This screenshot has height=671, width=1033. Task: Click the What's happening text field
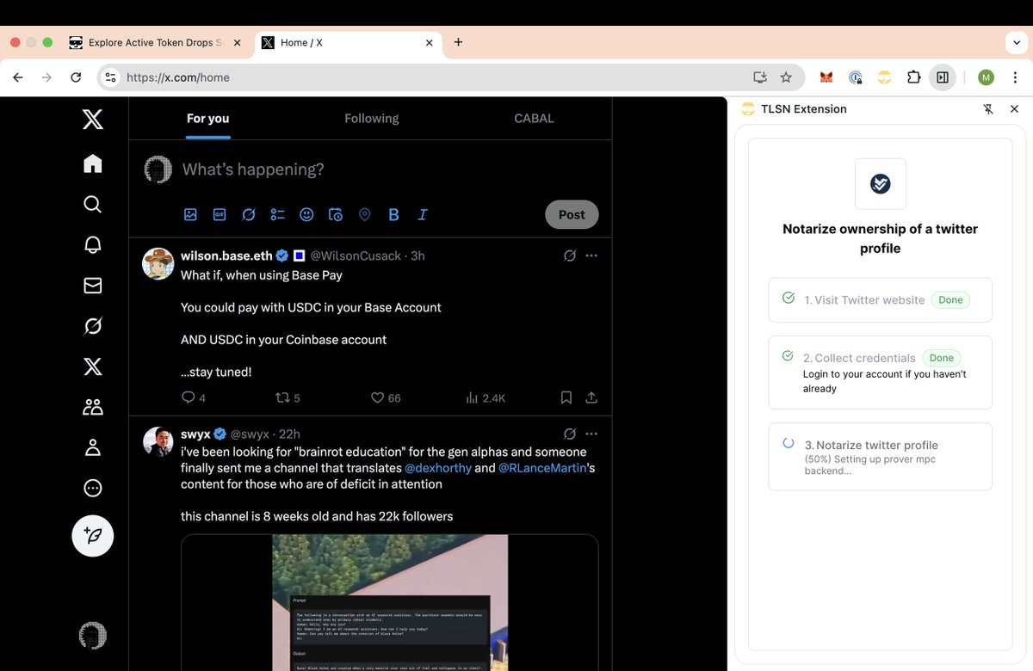pyautogui.click(x=253, y=169)
